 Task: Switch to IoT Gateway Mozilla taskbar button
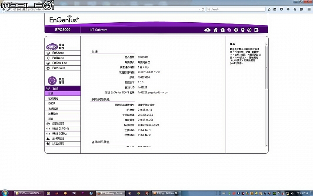[x=110, y=193]
